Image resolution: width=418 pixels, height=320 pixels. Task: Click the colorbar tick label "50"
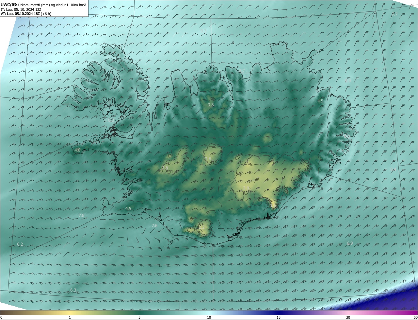(x=416, y=318)
